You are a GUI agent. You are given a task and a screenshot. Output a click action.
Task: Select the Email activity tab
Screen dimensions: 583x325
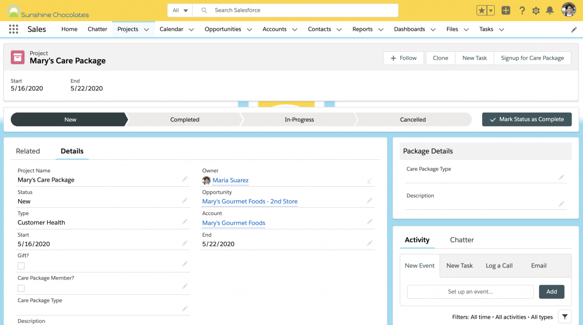[x=539, y=265]
